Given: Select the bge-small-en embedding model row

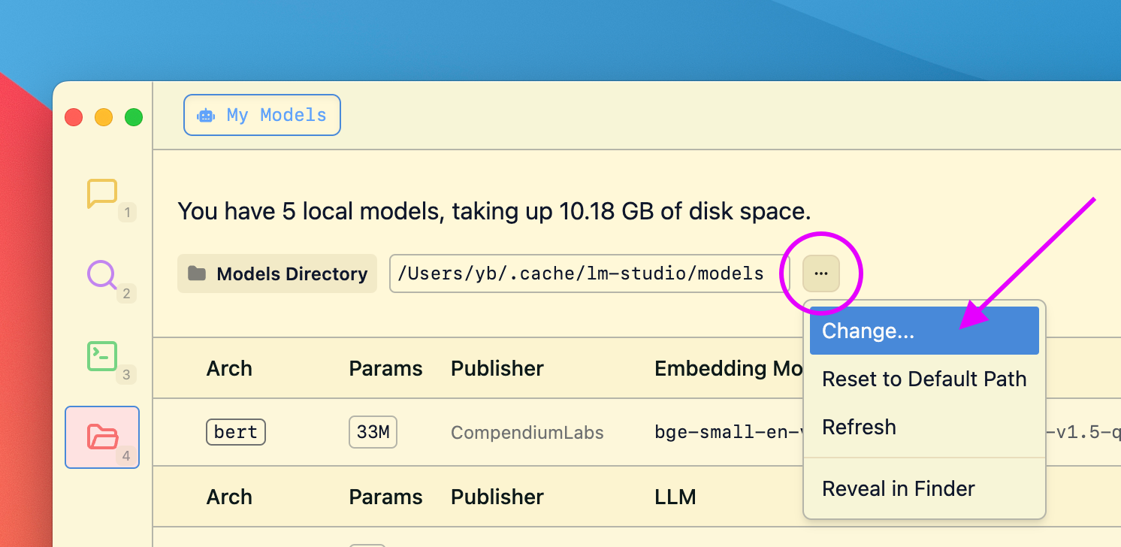Looking at the screenshot, I should [x=720, y=433].
